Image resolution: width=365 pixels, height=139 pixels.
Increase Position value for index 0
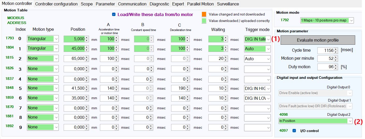(87, 38)
